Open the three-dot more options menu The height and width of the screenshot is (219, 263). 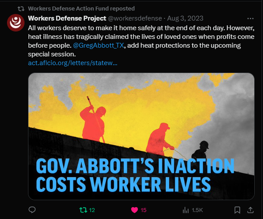point(250,19)
